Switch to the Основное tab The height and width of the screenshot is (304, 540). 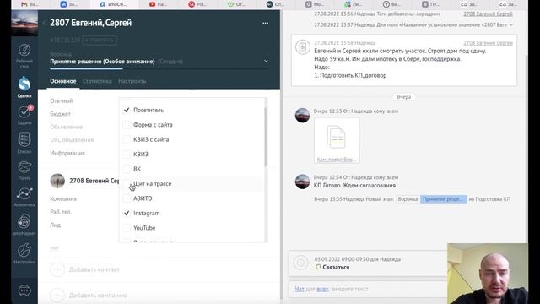tap(63, 81)
